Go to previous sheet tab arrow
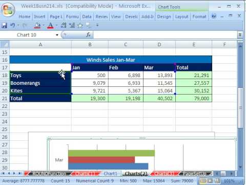The height and width of the screenshot is (185, 246). coord(9,173)
